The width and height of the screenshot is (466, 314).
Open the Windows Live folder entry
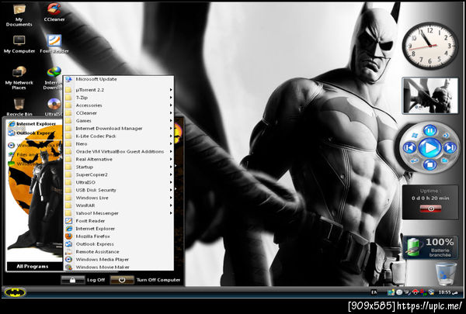click(119, 198)
